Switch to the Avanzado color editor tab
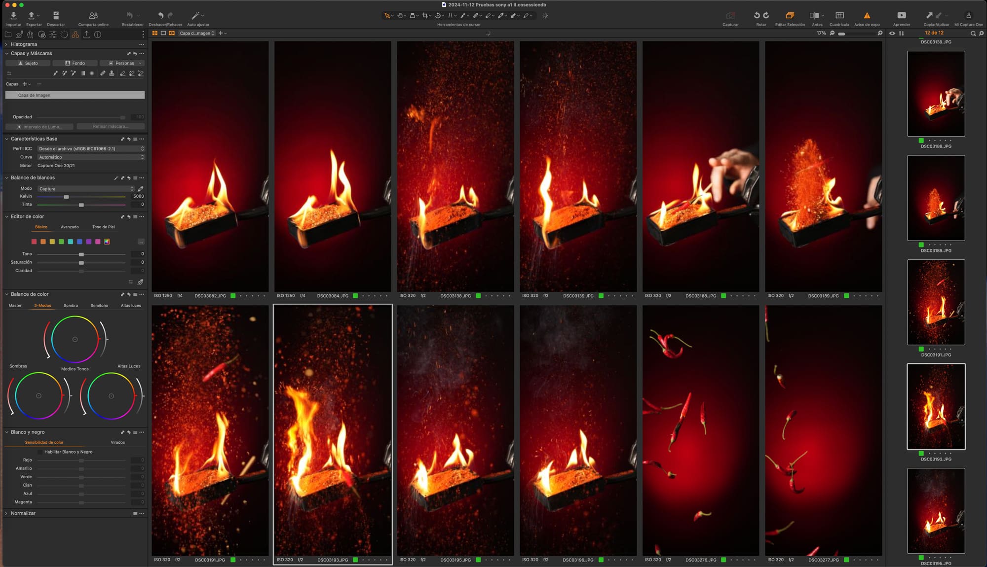 coord(70,227)
